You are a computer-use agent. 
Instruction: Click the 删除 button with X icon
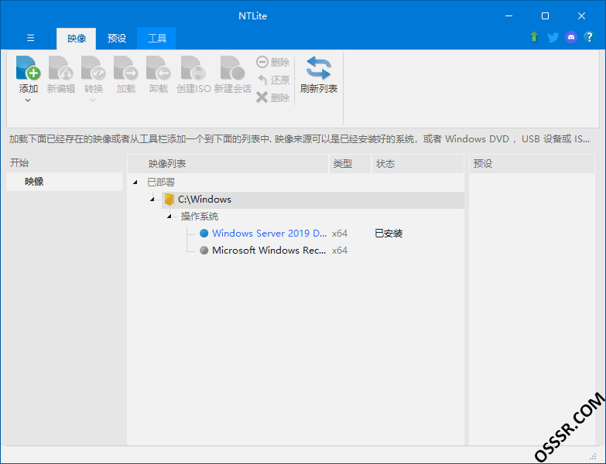[273, 97]
